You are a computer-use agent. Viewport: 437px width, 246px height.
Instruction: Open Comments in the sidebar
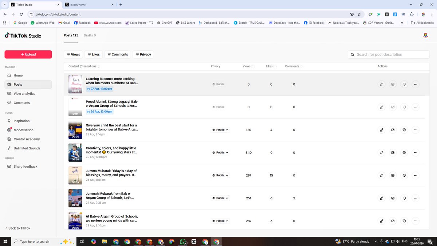[28, 103]
